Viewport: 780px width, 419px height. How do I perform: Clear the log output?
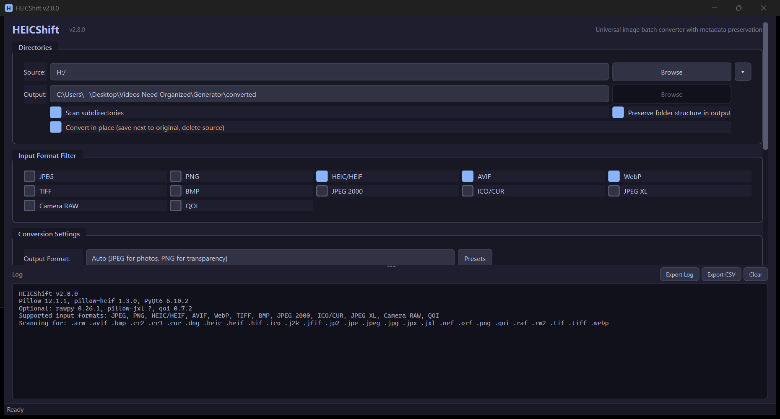coord(755,274)
